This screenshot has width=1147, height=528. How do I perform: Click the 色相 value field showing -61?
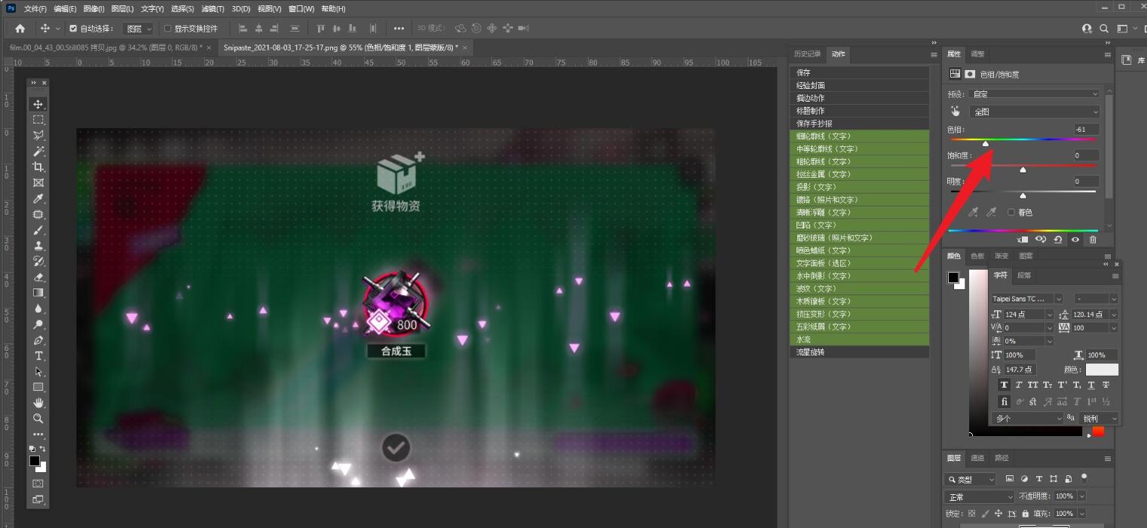tap(1087, 130)
